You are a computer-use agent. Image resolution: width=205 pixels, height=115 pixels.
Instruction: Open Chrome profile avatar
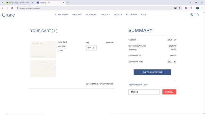click(x=197, y=8)
